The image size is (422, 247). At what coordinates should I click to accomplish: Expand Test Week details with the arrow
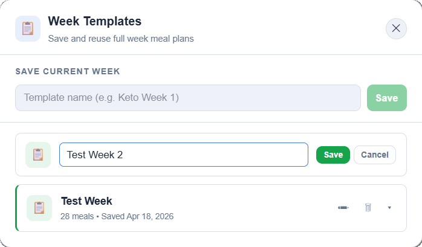click(389, 208)
